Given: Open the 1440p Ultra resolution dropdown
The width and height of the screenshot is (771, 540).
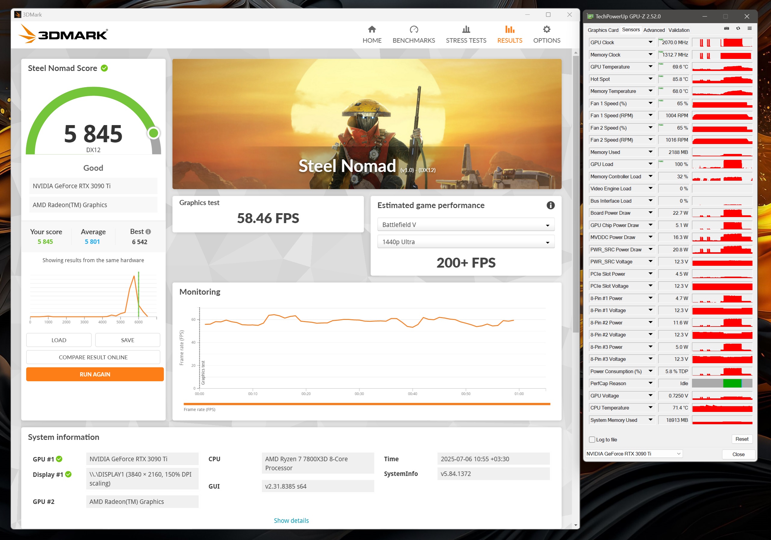Looking at the screenshot, I should 466,242.
